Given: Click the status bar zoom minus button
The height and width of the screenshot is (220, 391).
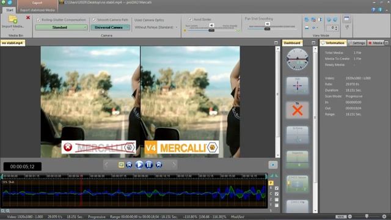Looking at the screenshot, I should pyautogui.click(x=350, y=216).
